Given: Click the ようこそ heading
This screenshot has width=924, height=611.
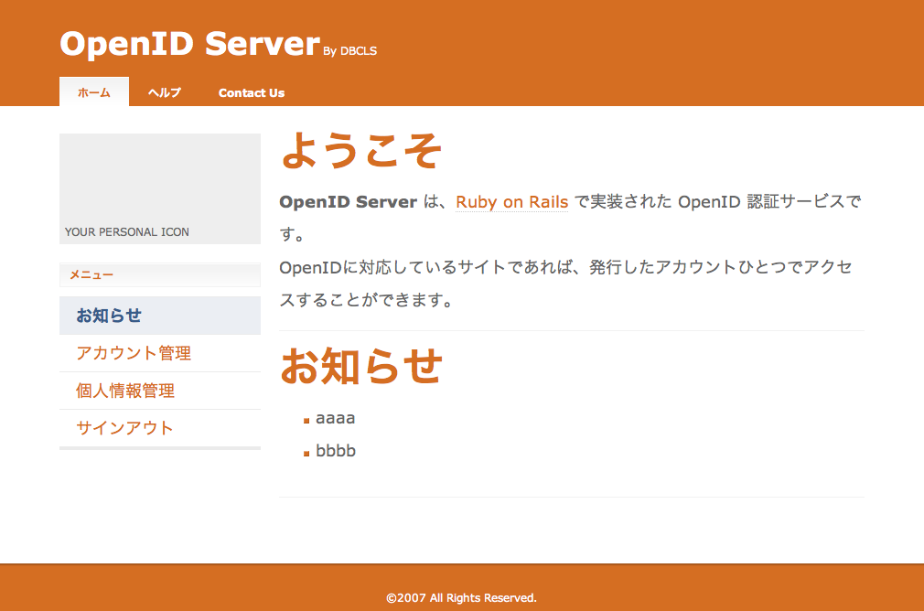Looking at the screenshot, I should [x=361, y=150].
